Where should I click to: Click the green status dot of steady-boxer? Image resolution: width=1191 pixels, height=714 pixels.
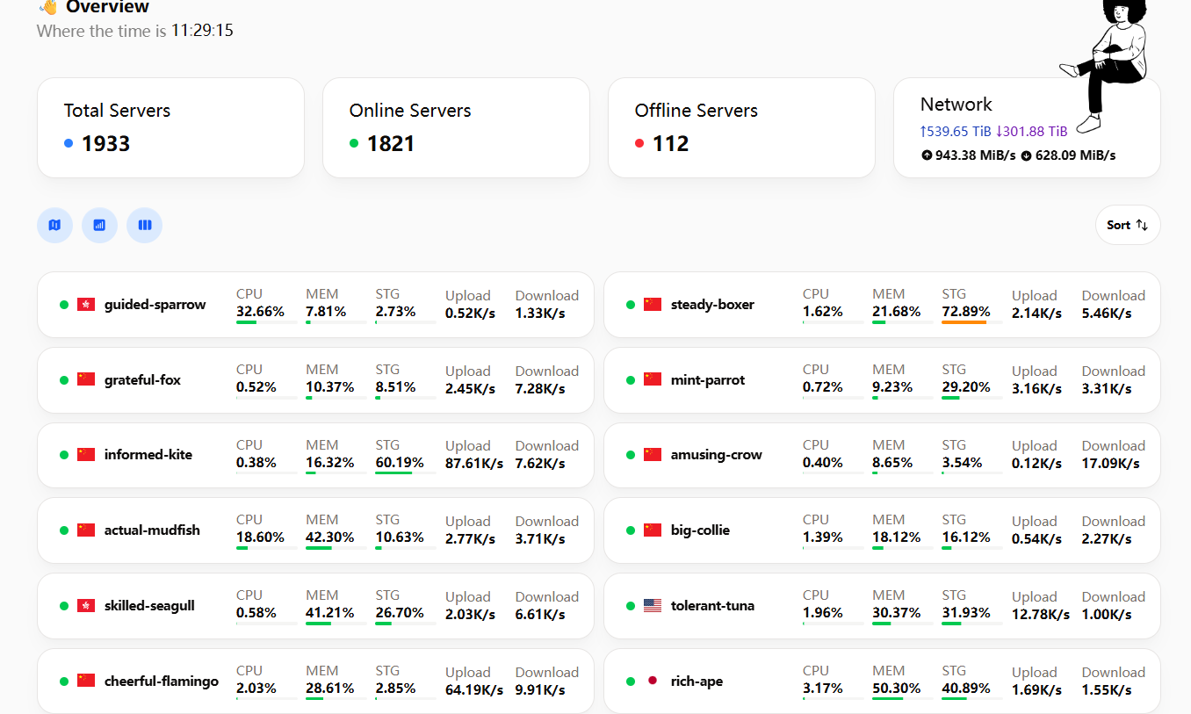[631, 305]
